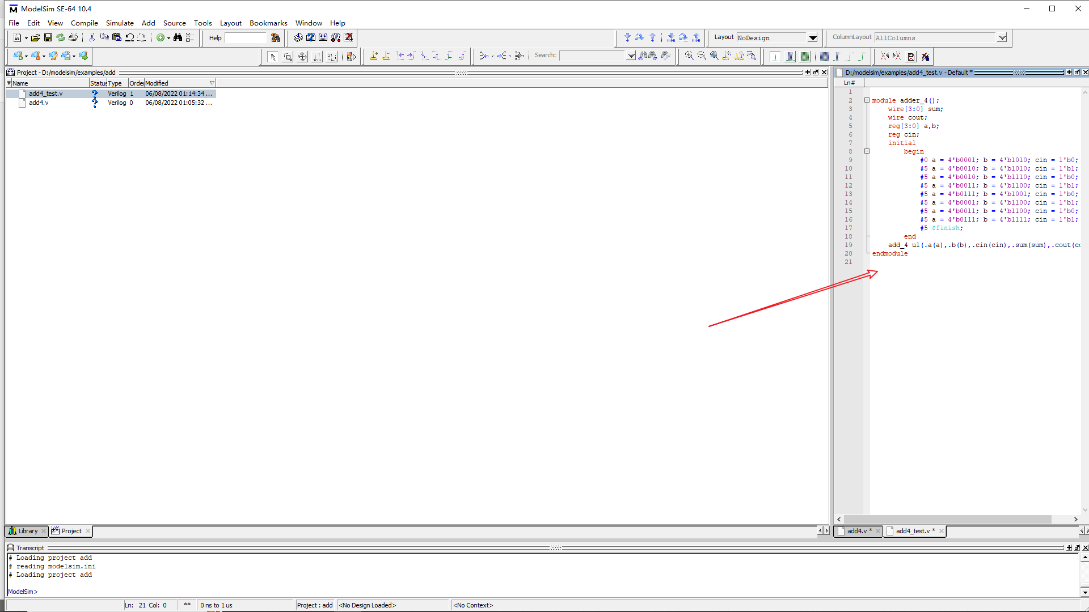Close the Library tab
The width and height of the screenshot is (1089, 612).
tap(44, 531)
